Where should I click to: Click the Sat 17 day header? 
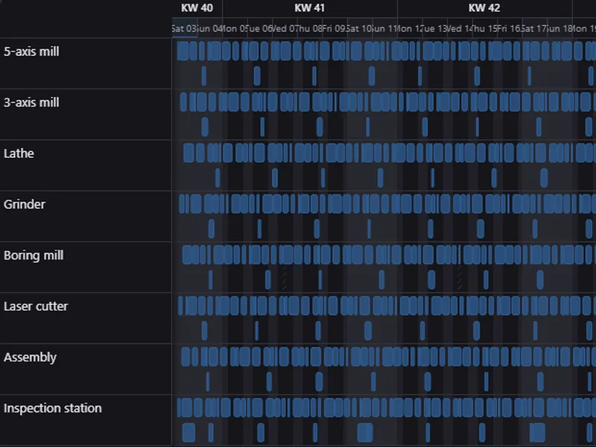pyautogui.click(x=535, y=28)
